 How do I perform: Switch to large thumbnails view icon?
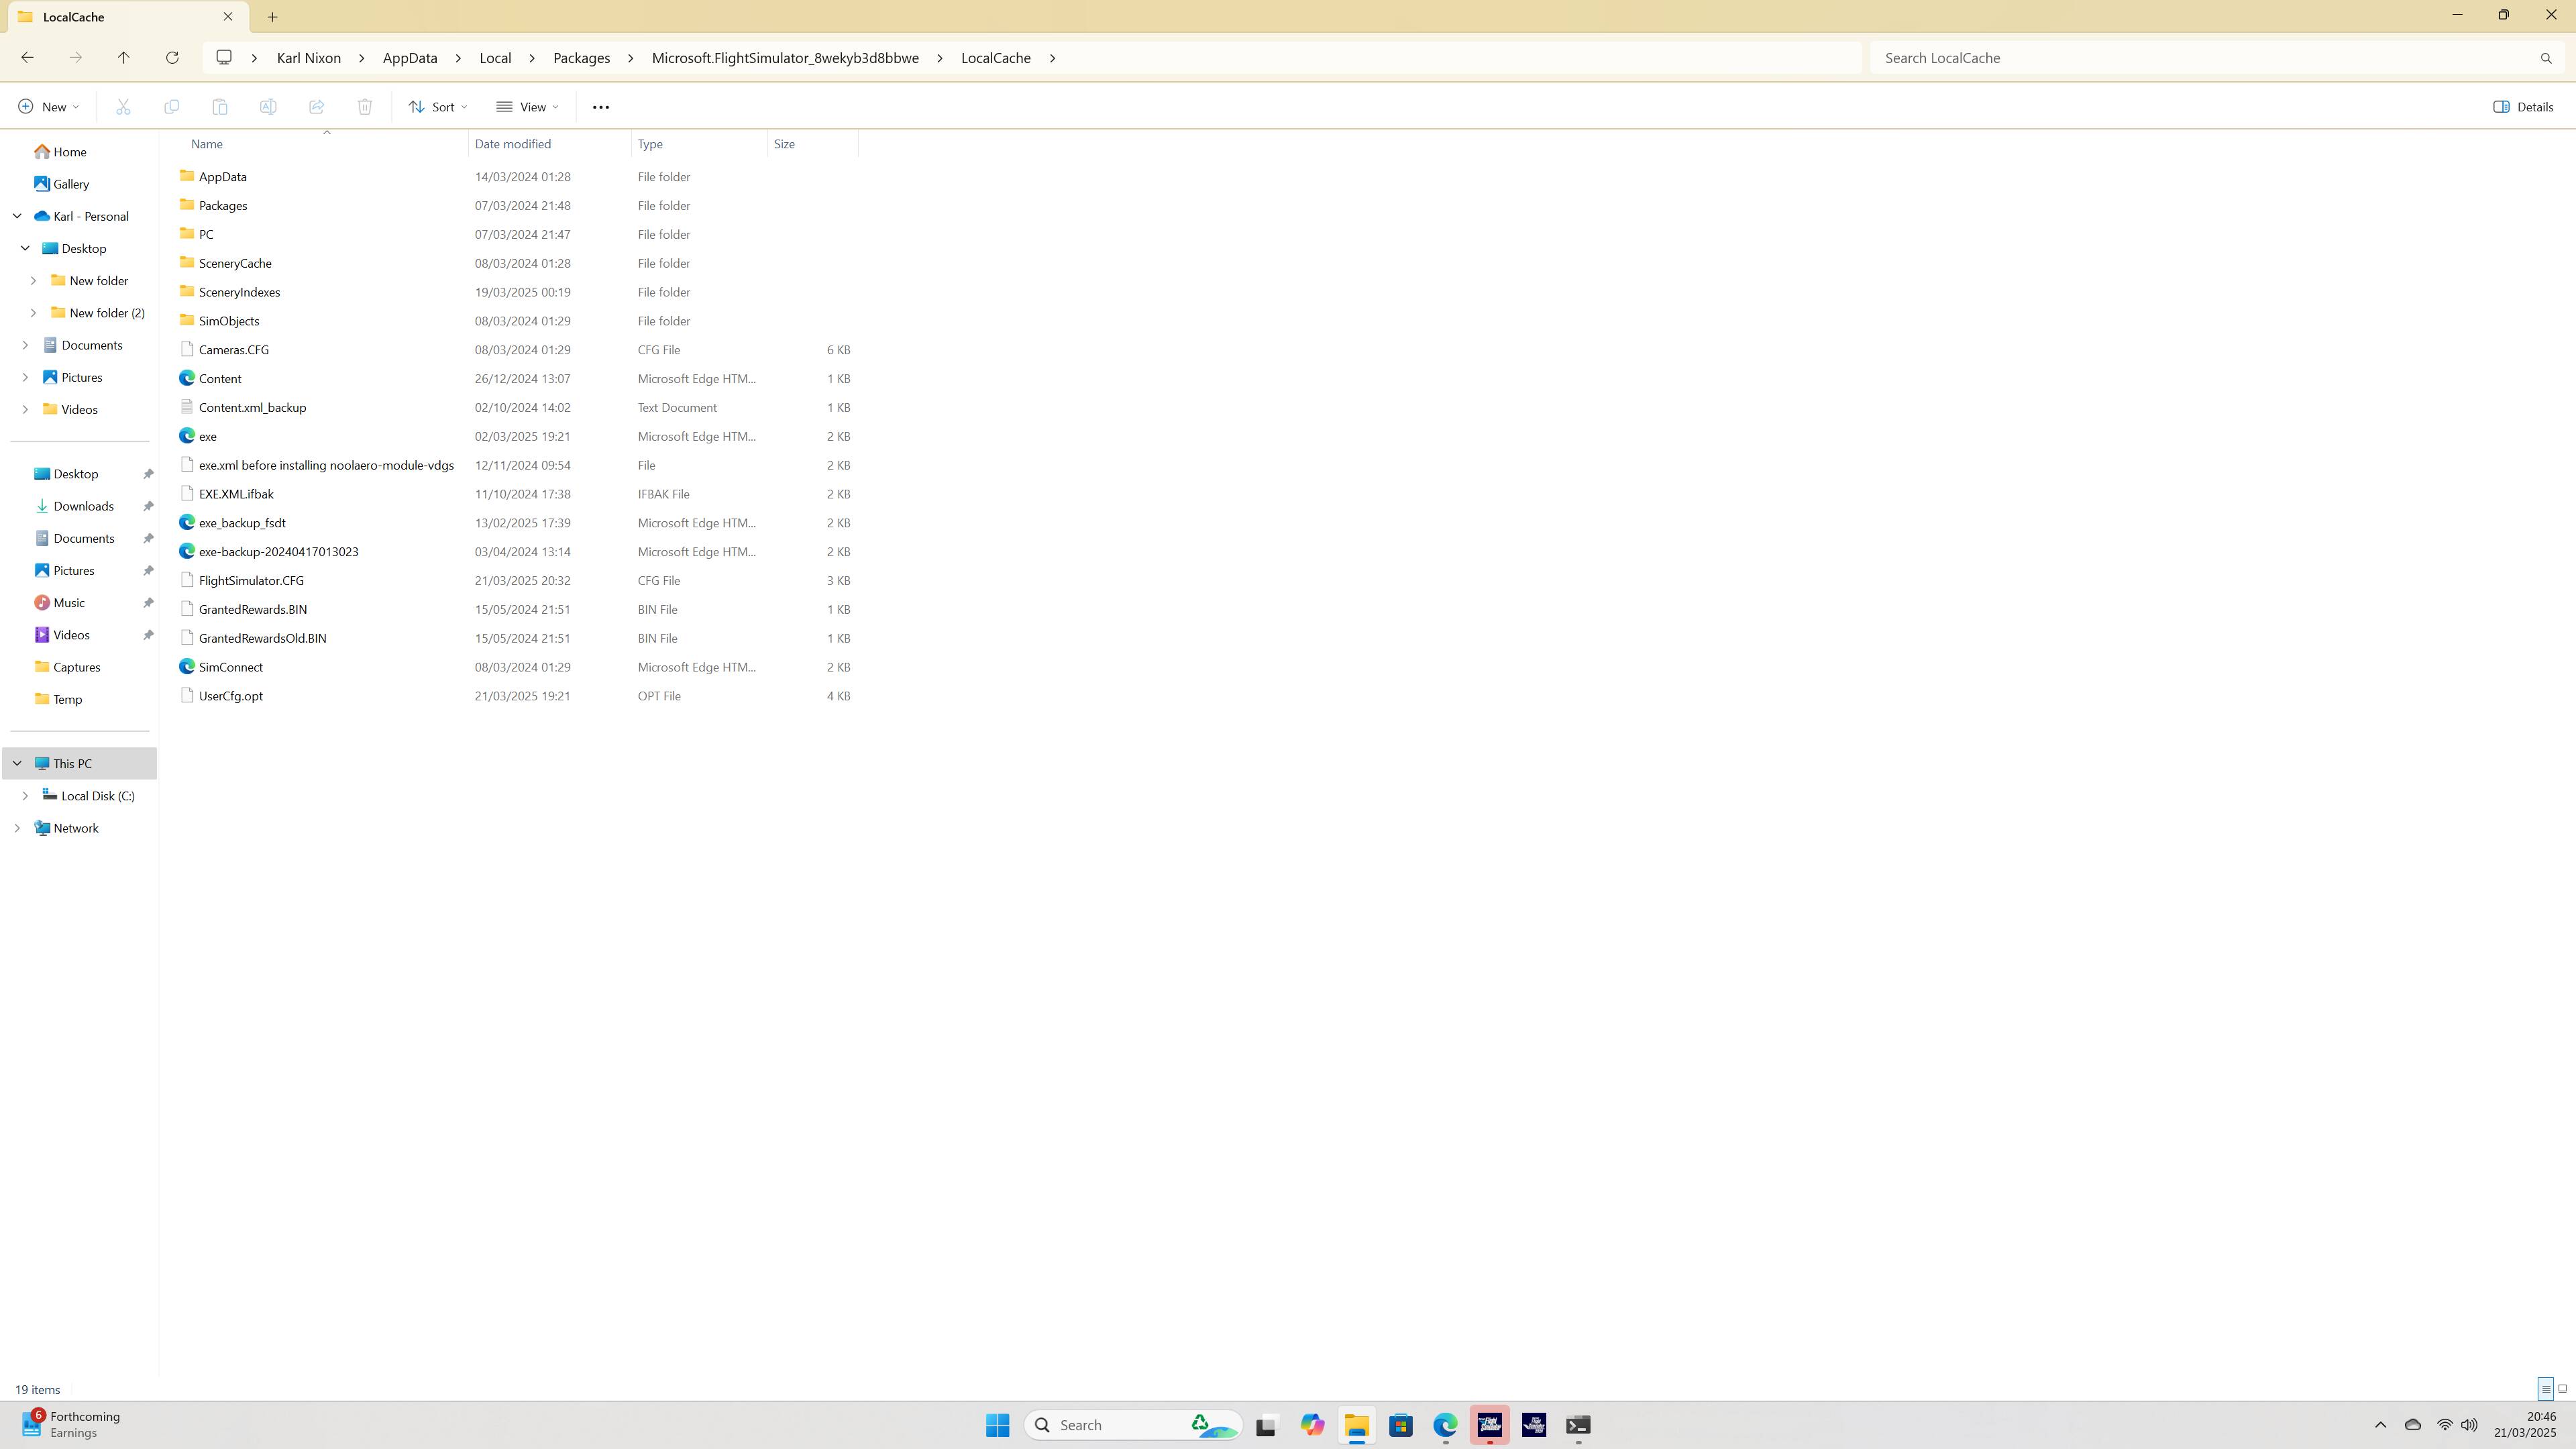tap(2562, 1389)
